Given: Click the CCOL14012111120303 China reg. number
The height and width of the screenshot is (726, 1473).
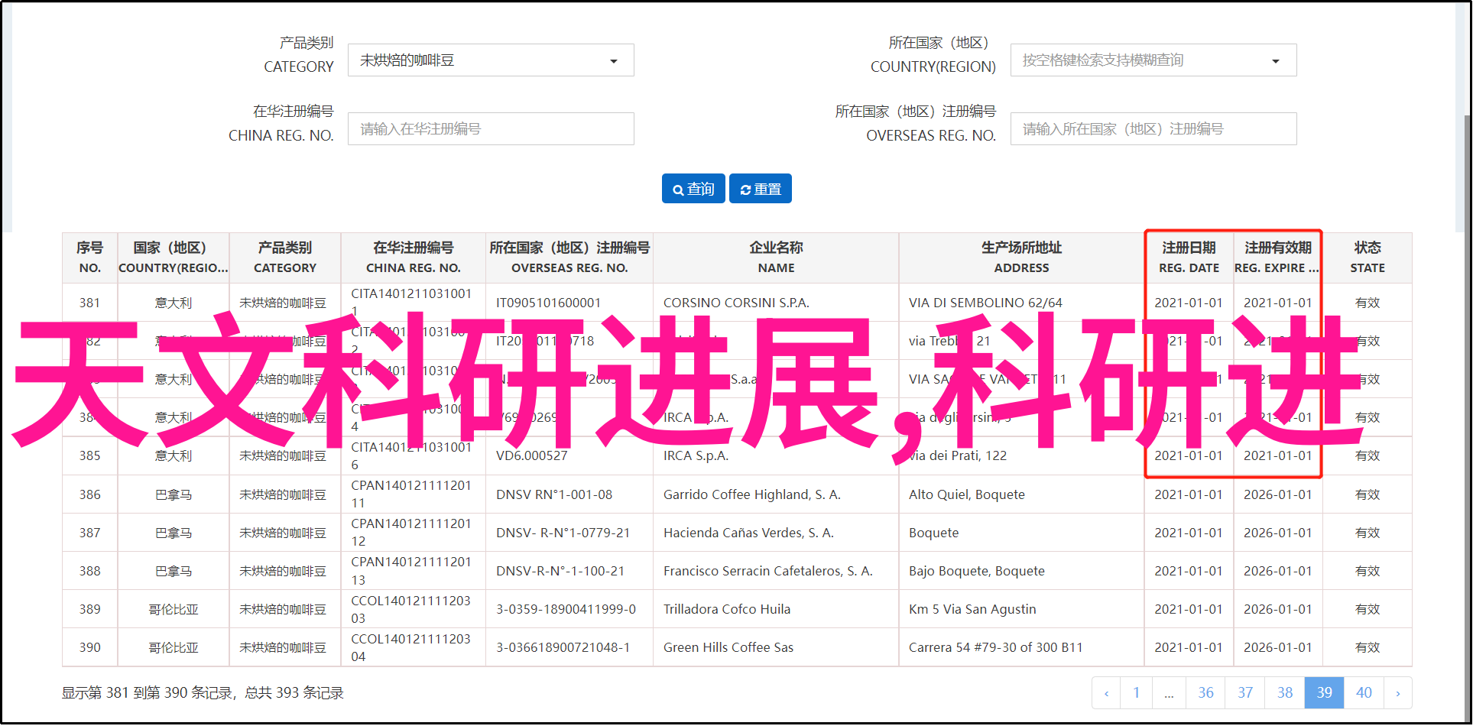Looking at the screenshot, I should click(411, 609).
